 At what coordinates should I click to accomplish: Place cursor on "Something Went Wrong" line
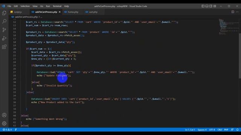coord(46,119)
